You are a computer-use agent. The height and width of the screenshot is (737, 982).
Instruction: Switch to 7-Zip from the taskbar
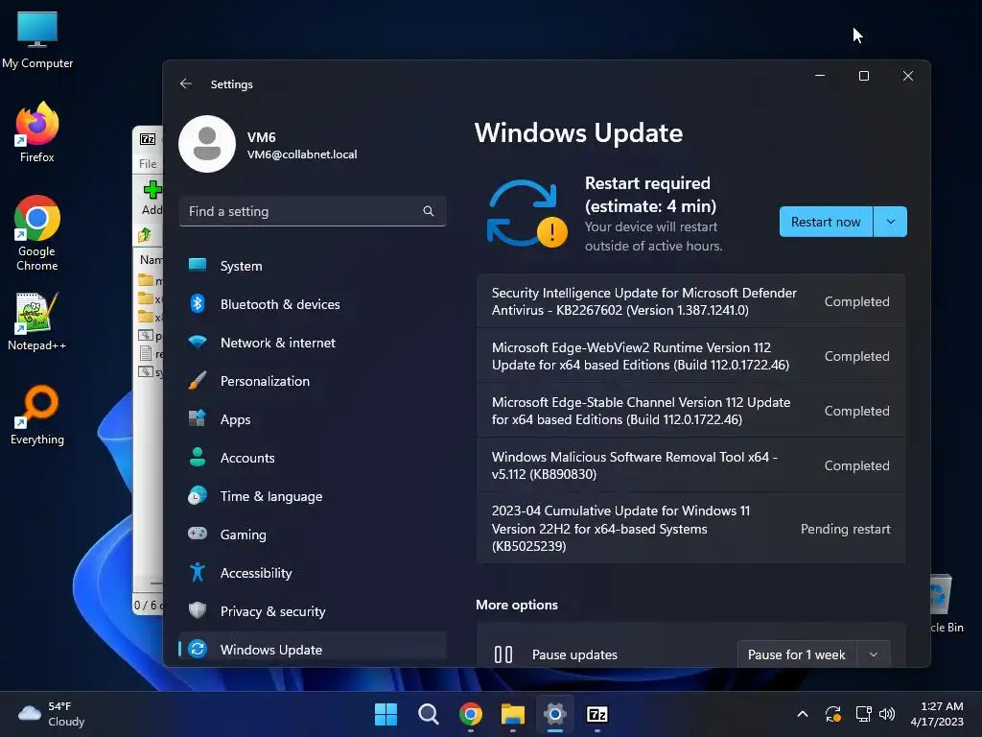point(596,714)
